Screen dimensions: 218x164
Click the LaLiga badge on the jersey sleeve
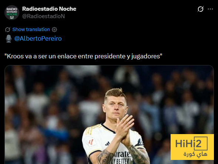92,143
